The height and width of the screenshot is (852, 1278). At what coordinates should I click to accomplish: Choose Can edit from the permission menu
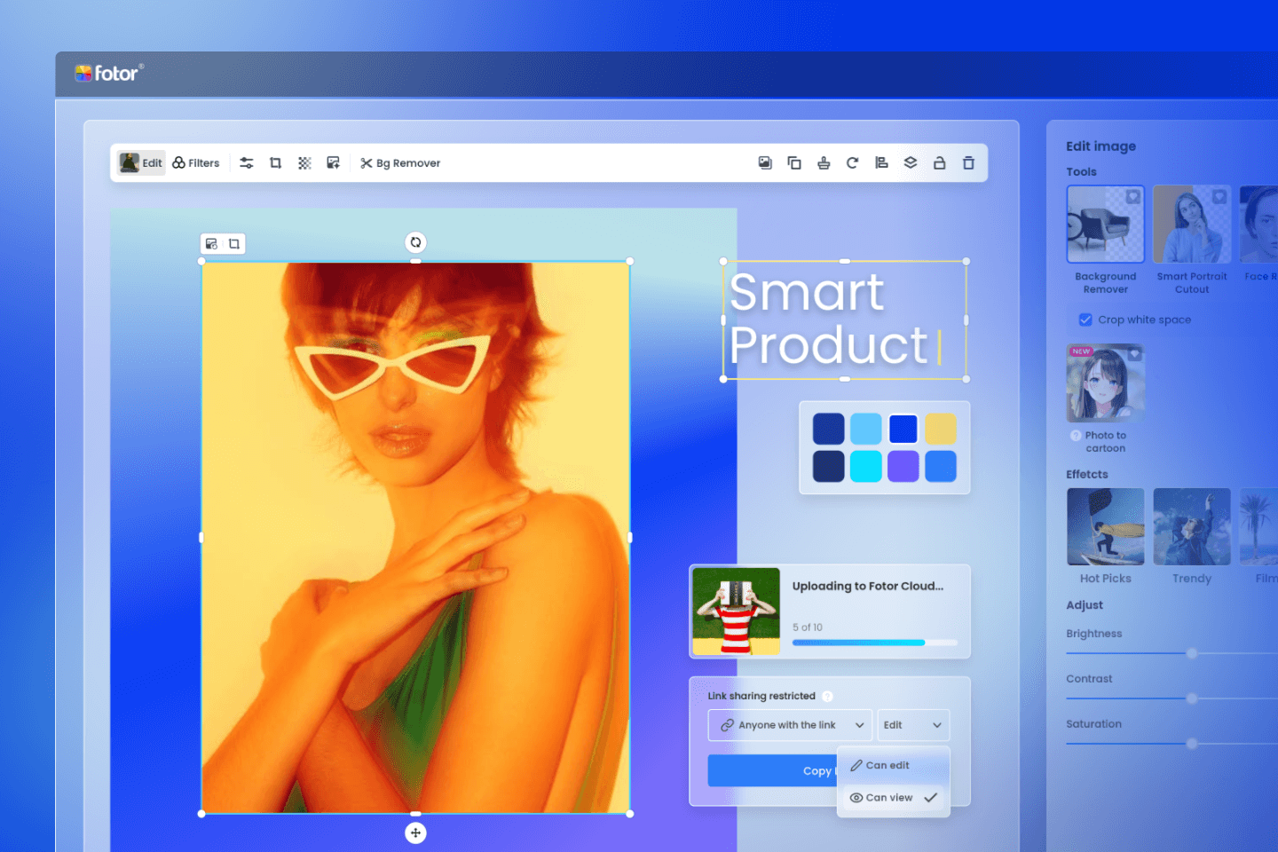click(x=887, y=765)
